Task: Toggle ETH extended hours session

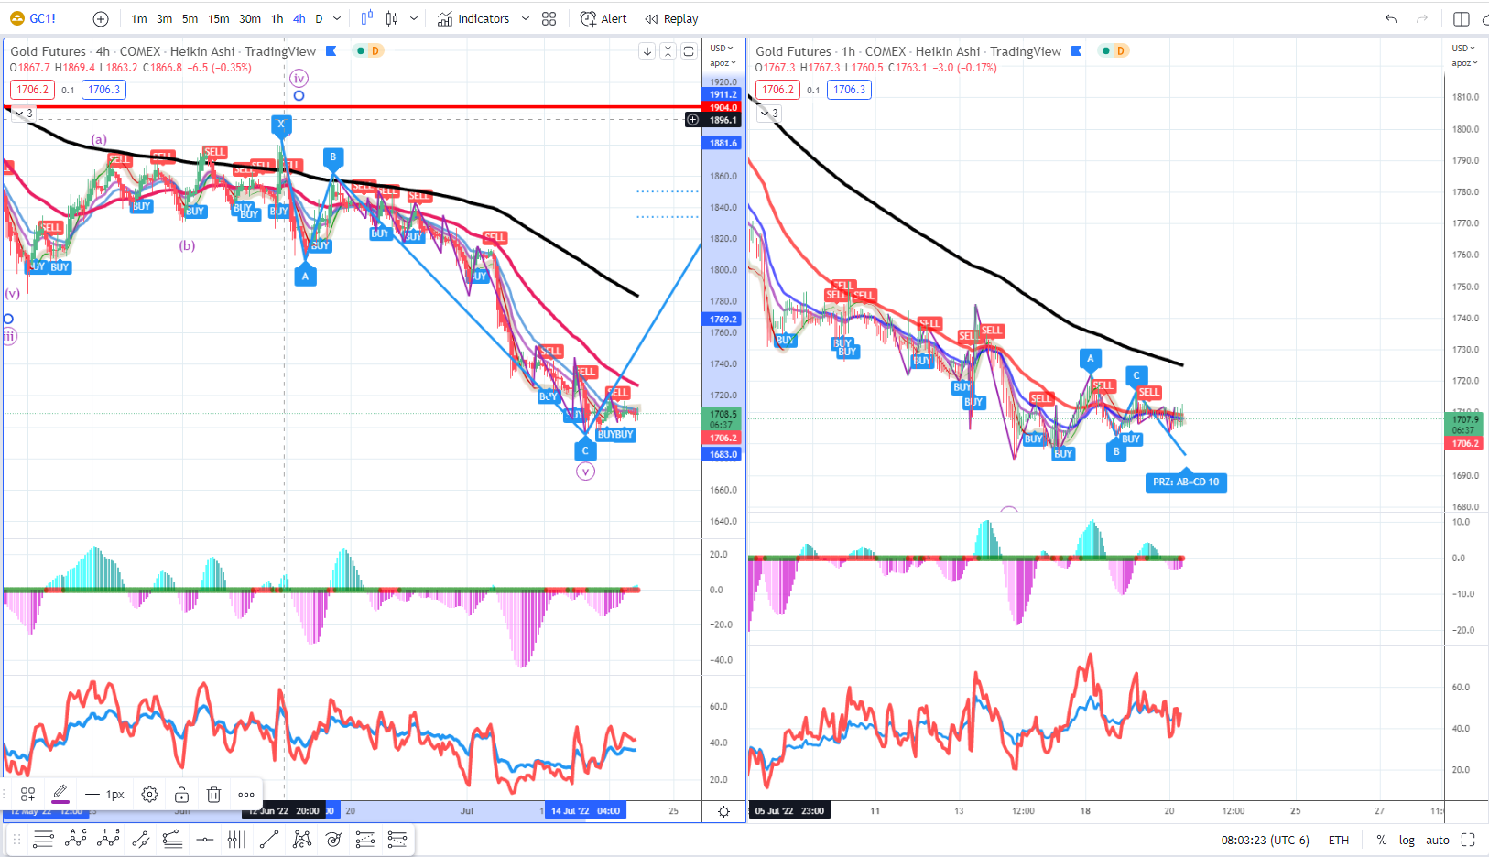Action: click(1339, 840)
